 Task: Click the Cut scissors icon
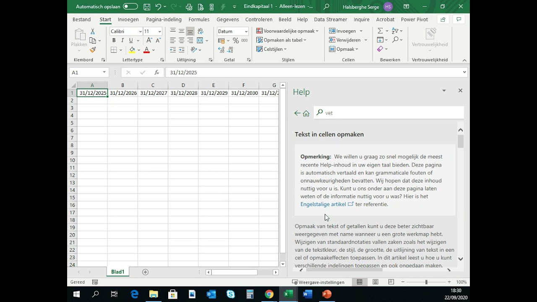pos(93,31)
